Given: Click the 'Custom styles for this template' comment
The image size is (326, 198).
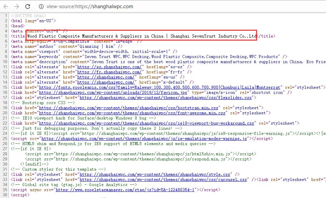Looking at the screenshot, I should 58,169.
